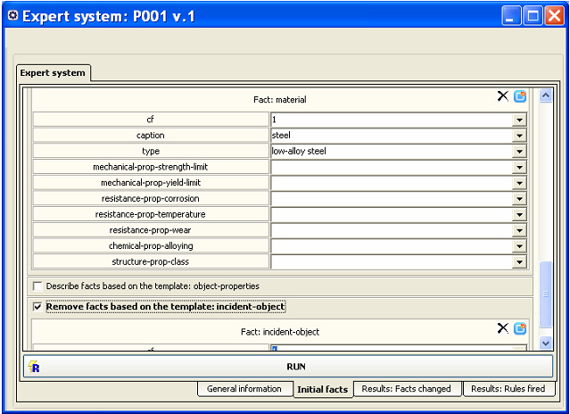570x414 pixels.
Task: Click the RUN button
Action: coord(288,367)
